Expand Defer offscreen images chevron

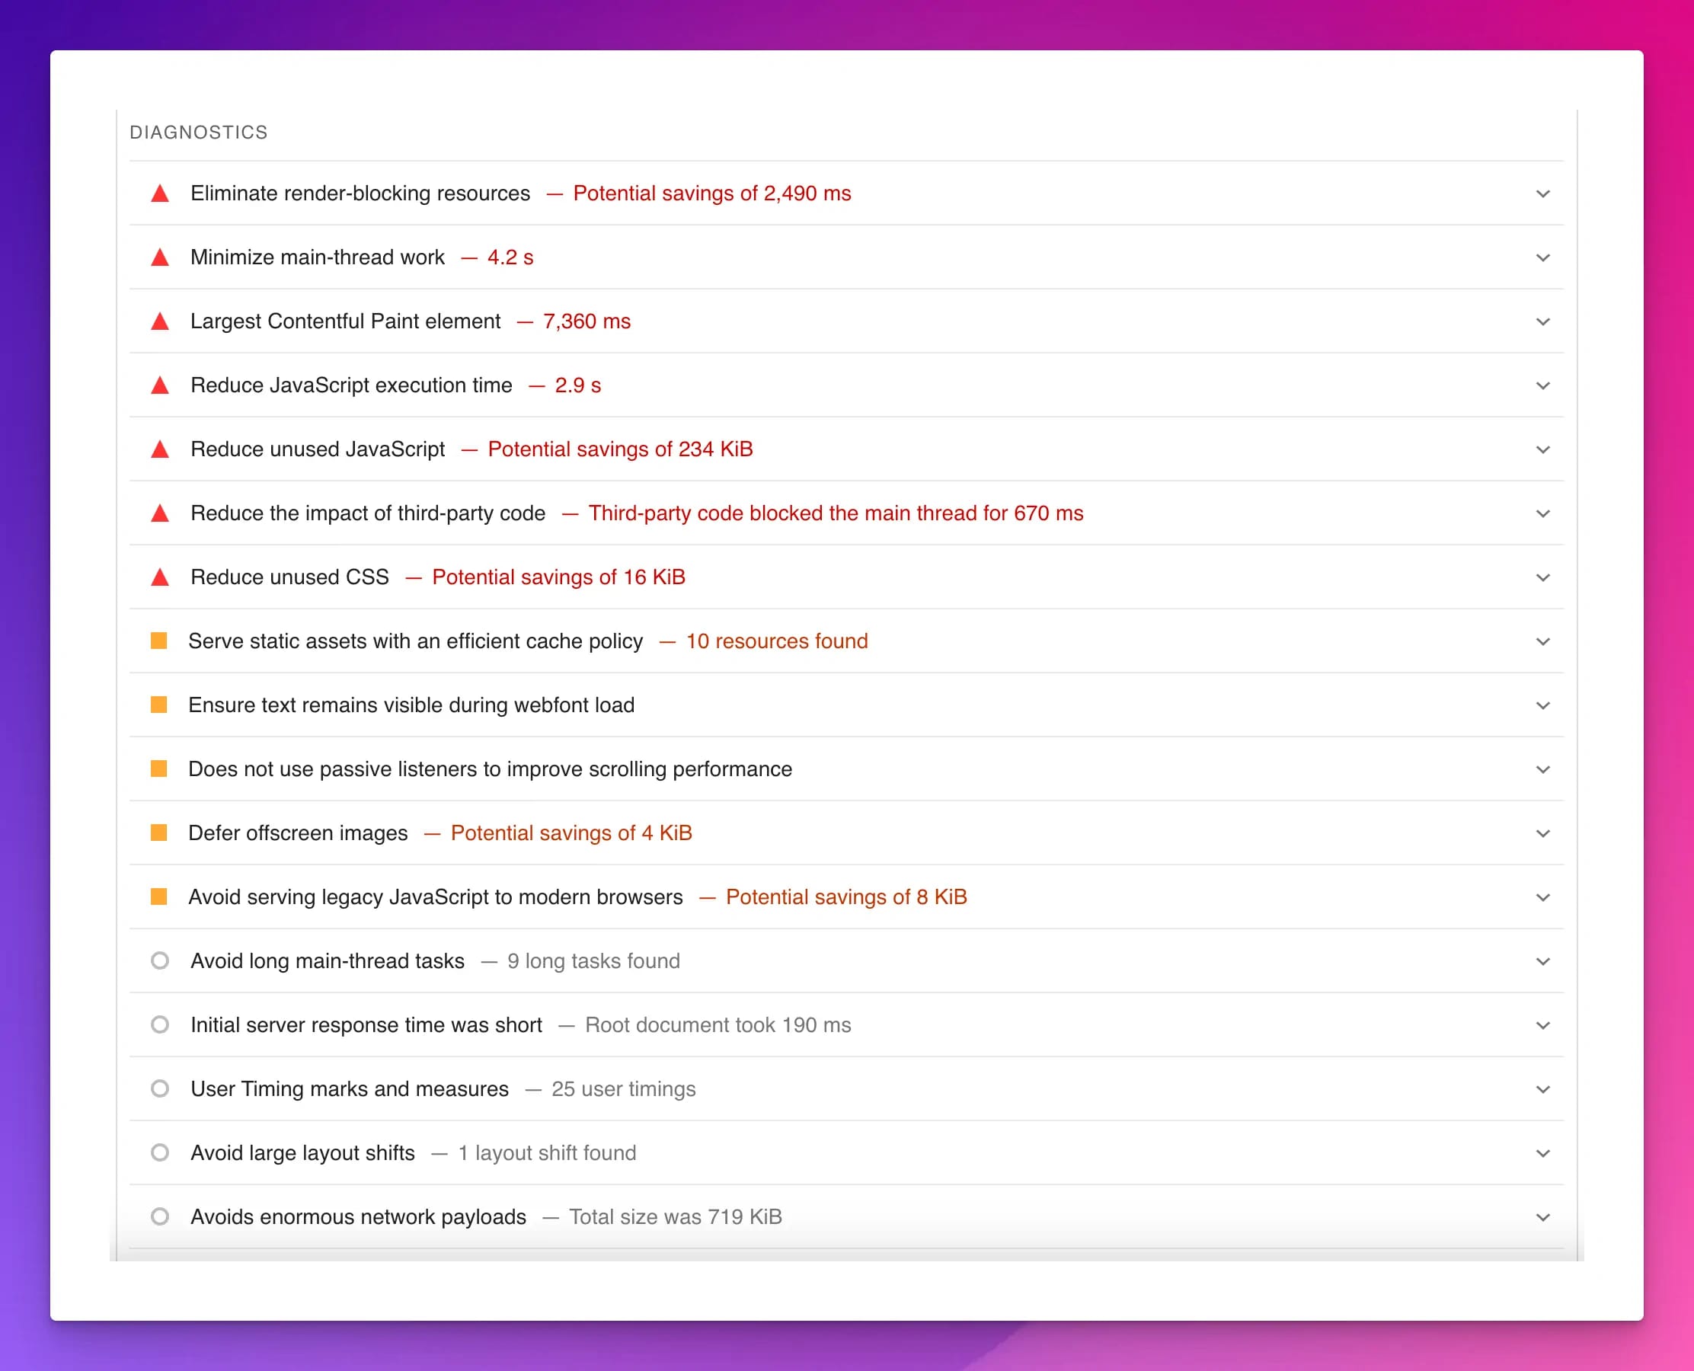1543,834
